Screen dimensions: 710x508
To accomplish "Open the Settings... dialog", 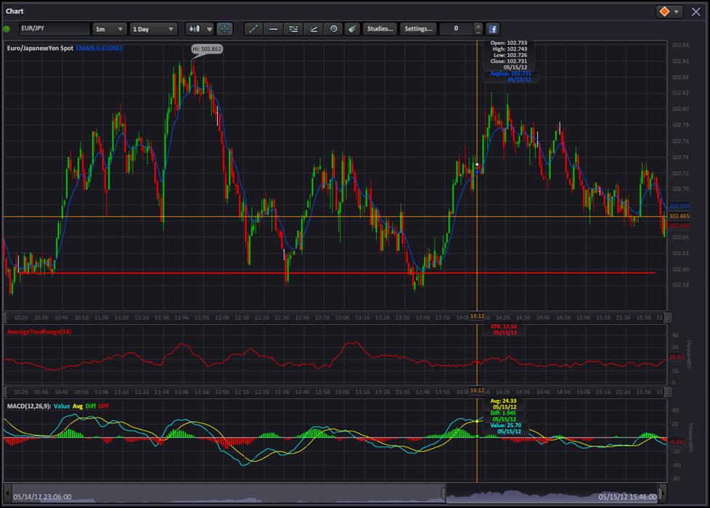I will 418,29.
